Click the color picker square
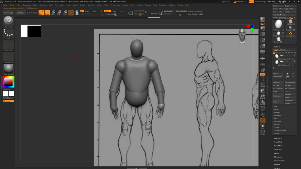This screenshot has height=169, width=301. [9, 82]
